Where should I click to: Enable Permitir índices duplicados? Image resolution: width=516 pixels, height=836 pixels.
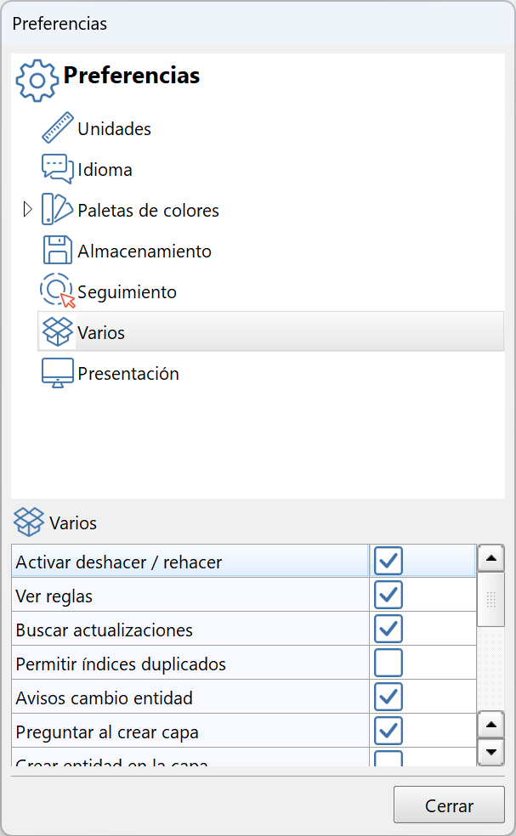388,663
